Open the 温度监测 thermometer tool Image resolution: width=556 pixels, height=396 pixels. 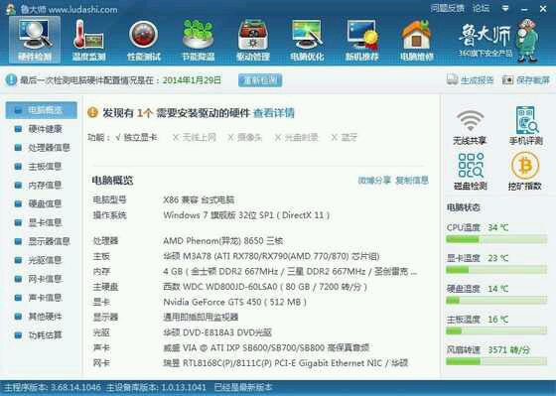(x=88, y=40)
